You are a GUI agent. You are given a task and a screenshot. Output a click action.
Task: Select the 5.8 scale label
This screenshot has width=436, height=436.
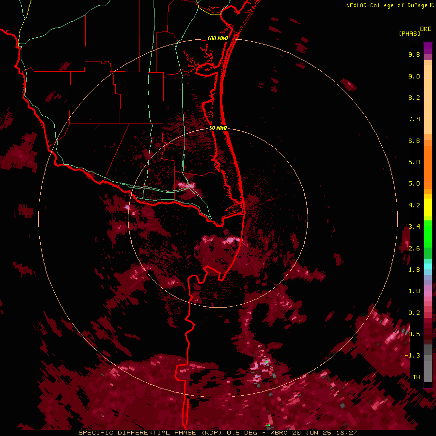(414, 162)
